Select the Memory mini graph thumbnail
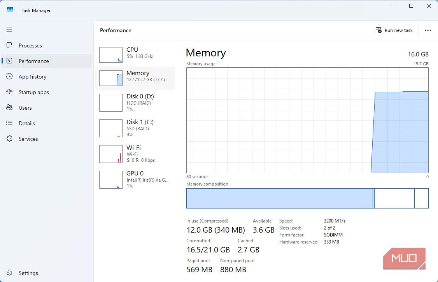Viewport: 438px width, 282px height. click(111, 78)
